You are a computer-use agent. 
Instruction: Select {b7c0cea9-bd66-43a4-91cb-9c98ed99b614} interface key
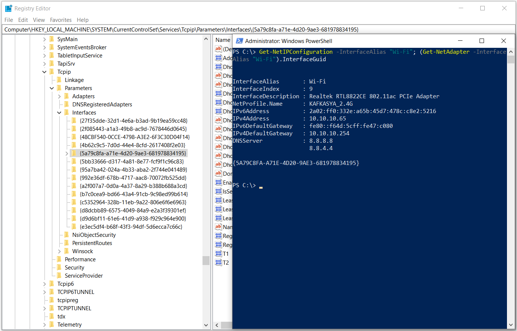click(134, 194)
